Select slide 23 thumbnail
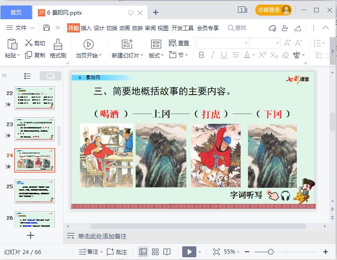This screenshot has height=260, width=337. coord(35,129)
